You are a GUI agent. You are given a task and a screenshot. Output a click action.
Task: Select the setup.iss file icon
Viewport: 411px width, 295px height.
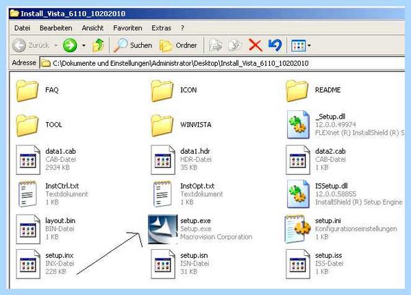coord(298,264)
